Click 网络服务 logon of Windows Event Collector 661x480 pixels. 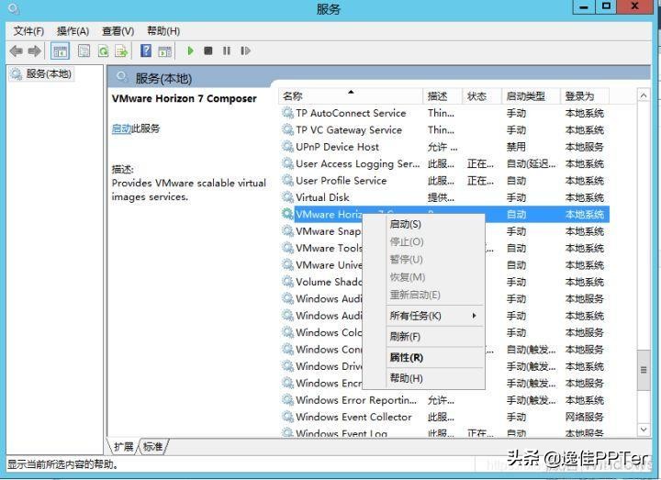coord(584,417)
